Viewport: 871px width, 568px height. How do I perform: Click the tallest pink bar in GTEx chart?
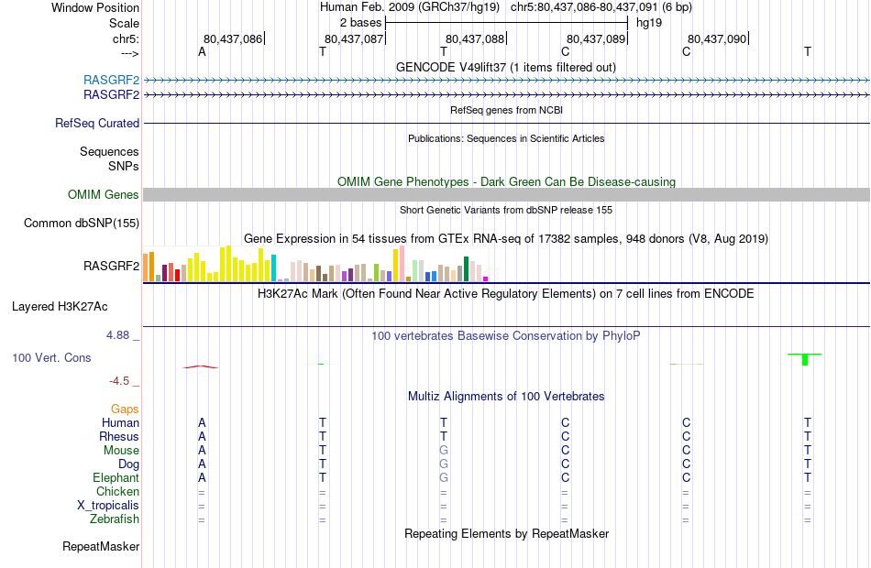402,264
